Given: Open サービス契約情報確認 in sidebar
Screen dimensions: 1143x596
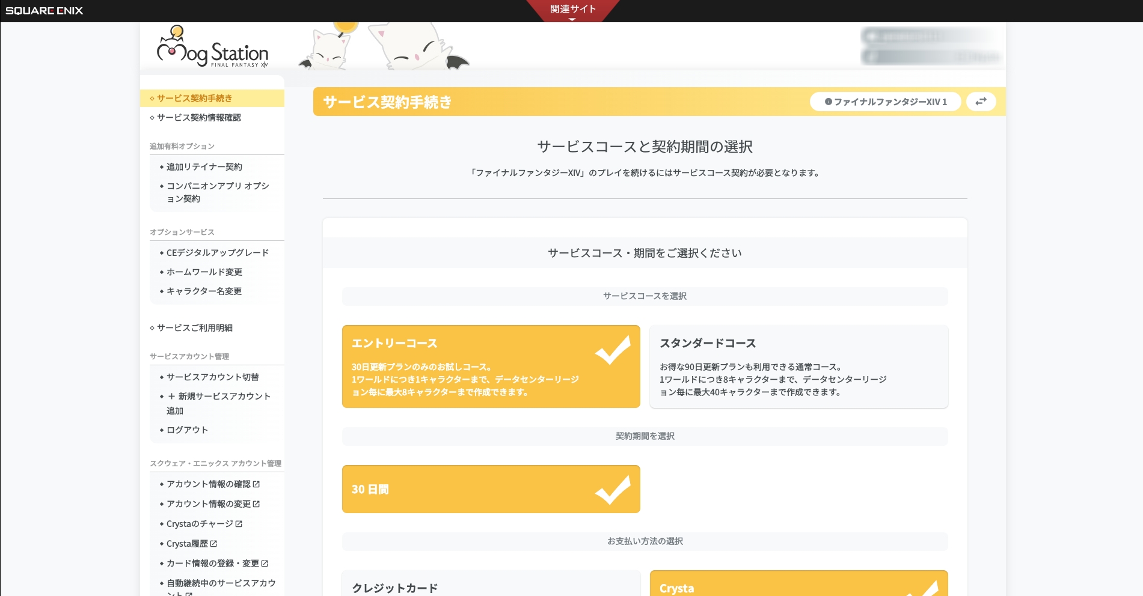Looking at the screenshot, I should click(198, 117).
